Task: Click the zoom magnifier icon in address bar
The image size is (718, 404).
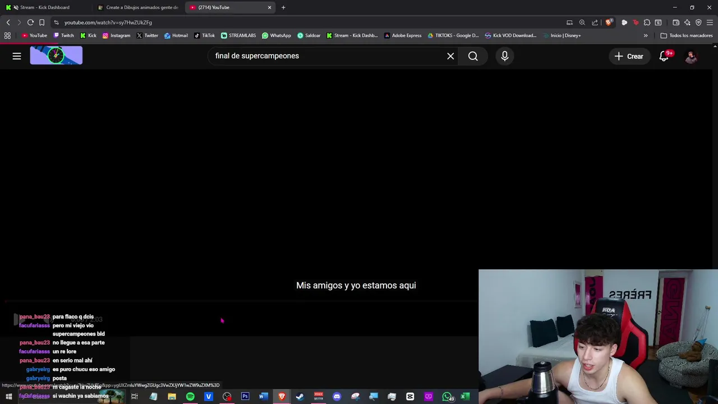Action: pos(582,22)
